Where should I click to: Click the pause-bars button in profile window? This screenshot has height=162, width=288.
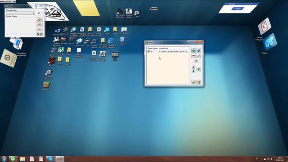pyautogui.click(x=39, y=24)
